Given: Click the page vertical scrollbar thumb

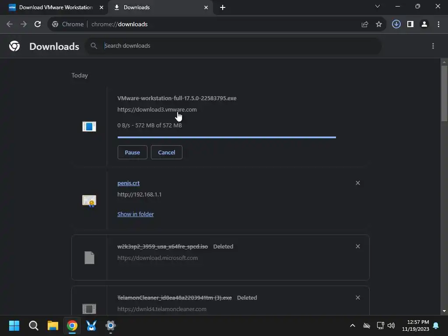Looking at the screenshot, I should click(x=444, y=94).
